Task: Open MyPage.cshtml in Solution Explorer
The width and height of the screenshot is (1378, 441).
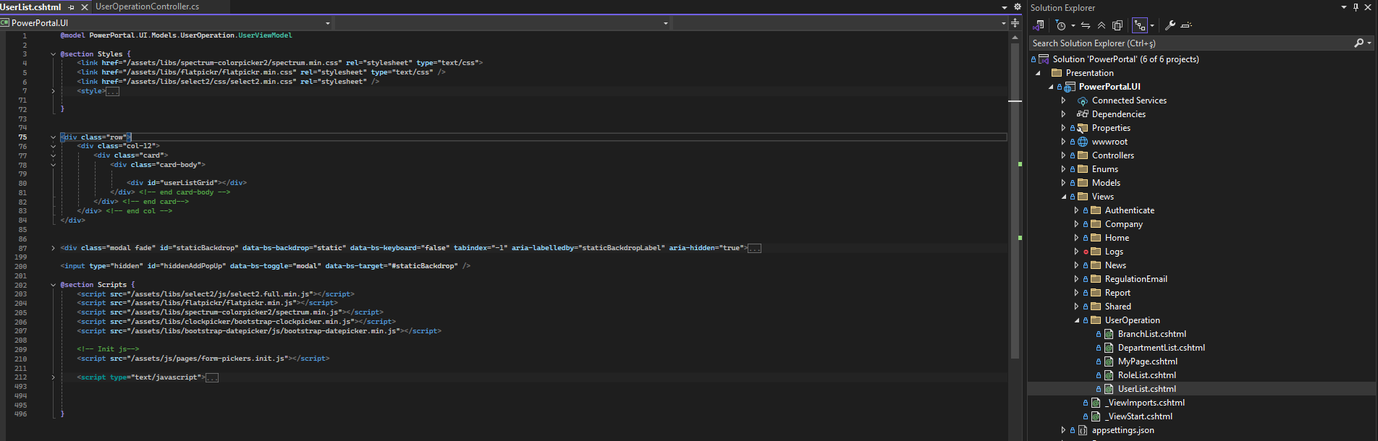Action: (1147, 361)
